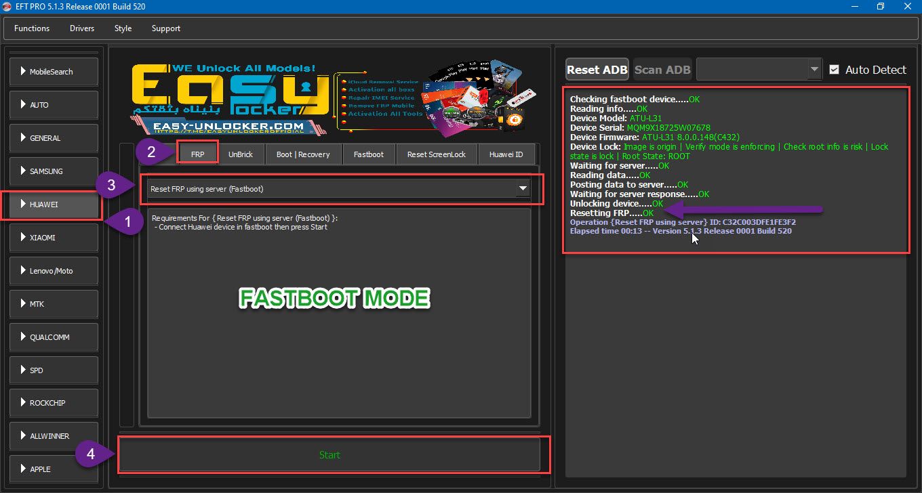Expand the Lenovo/Moto sidebar section
This screenshot has width=922, height=493.
click(54, 271)
